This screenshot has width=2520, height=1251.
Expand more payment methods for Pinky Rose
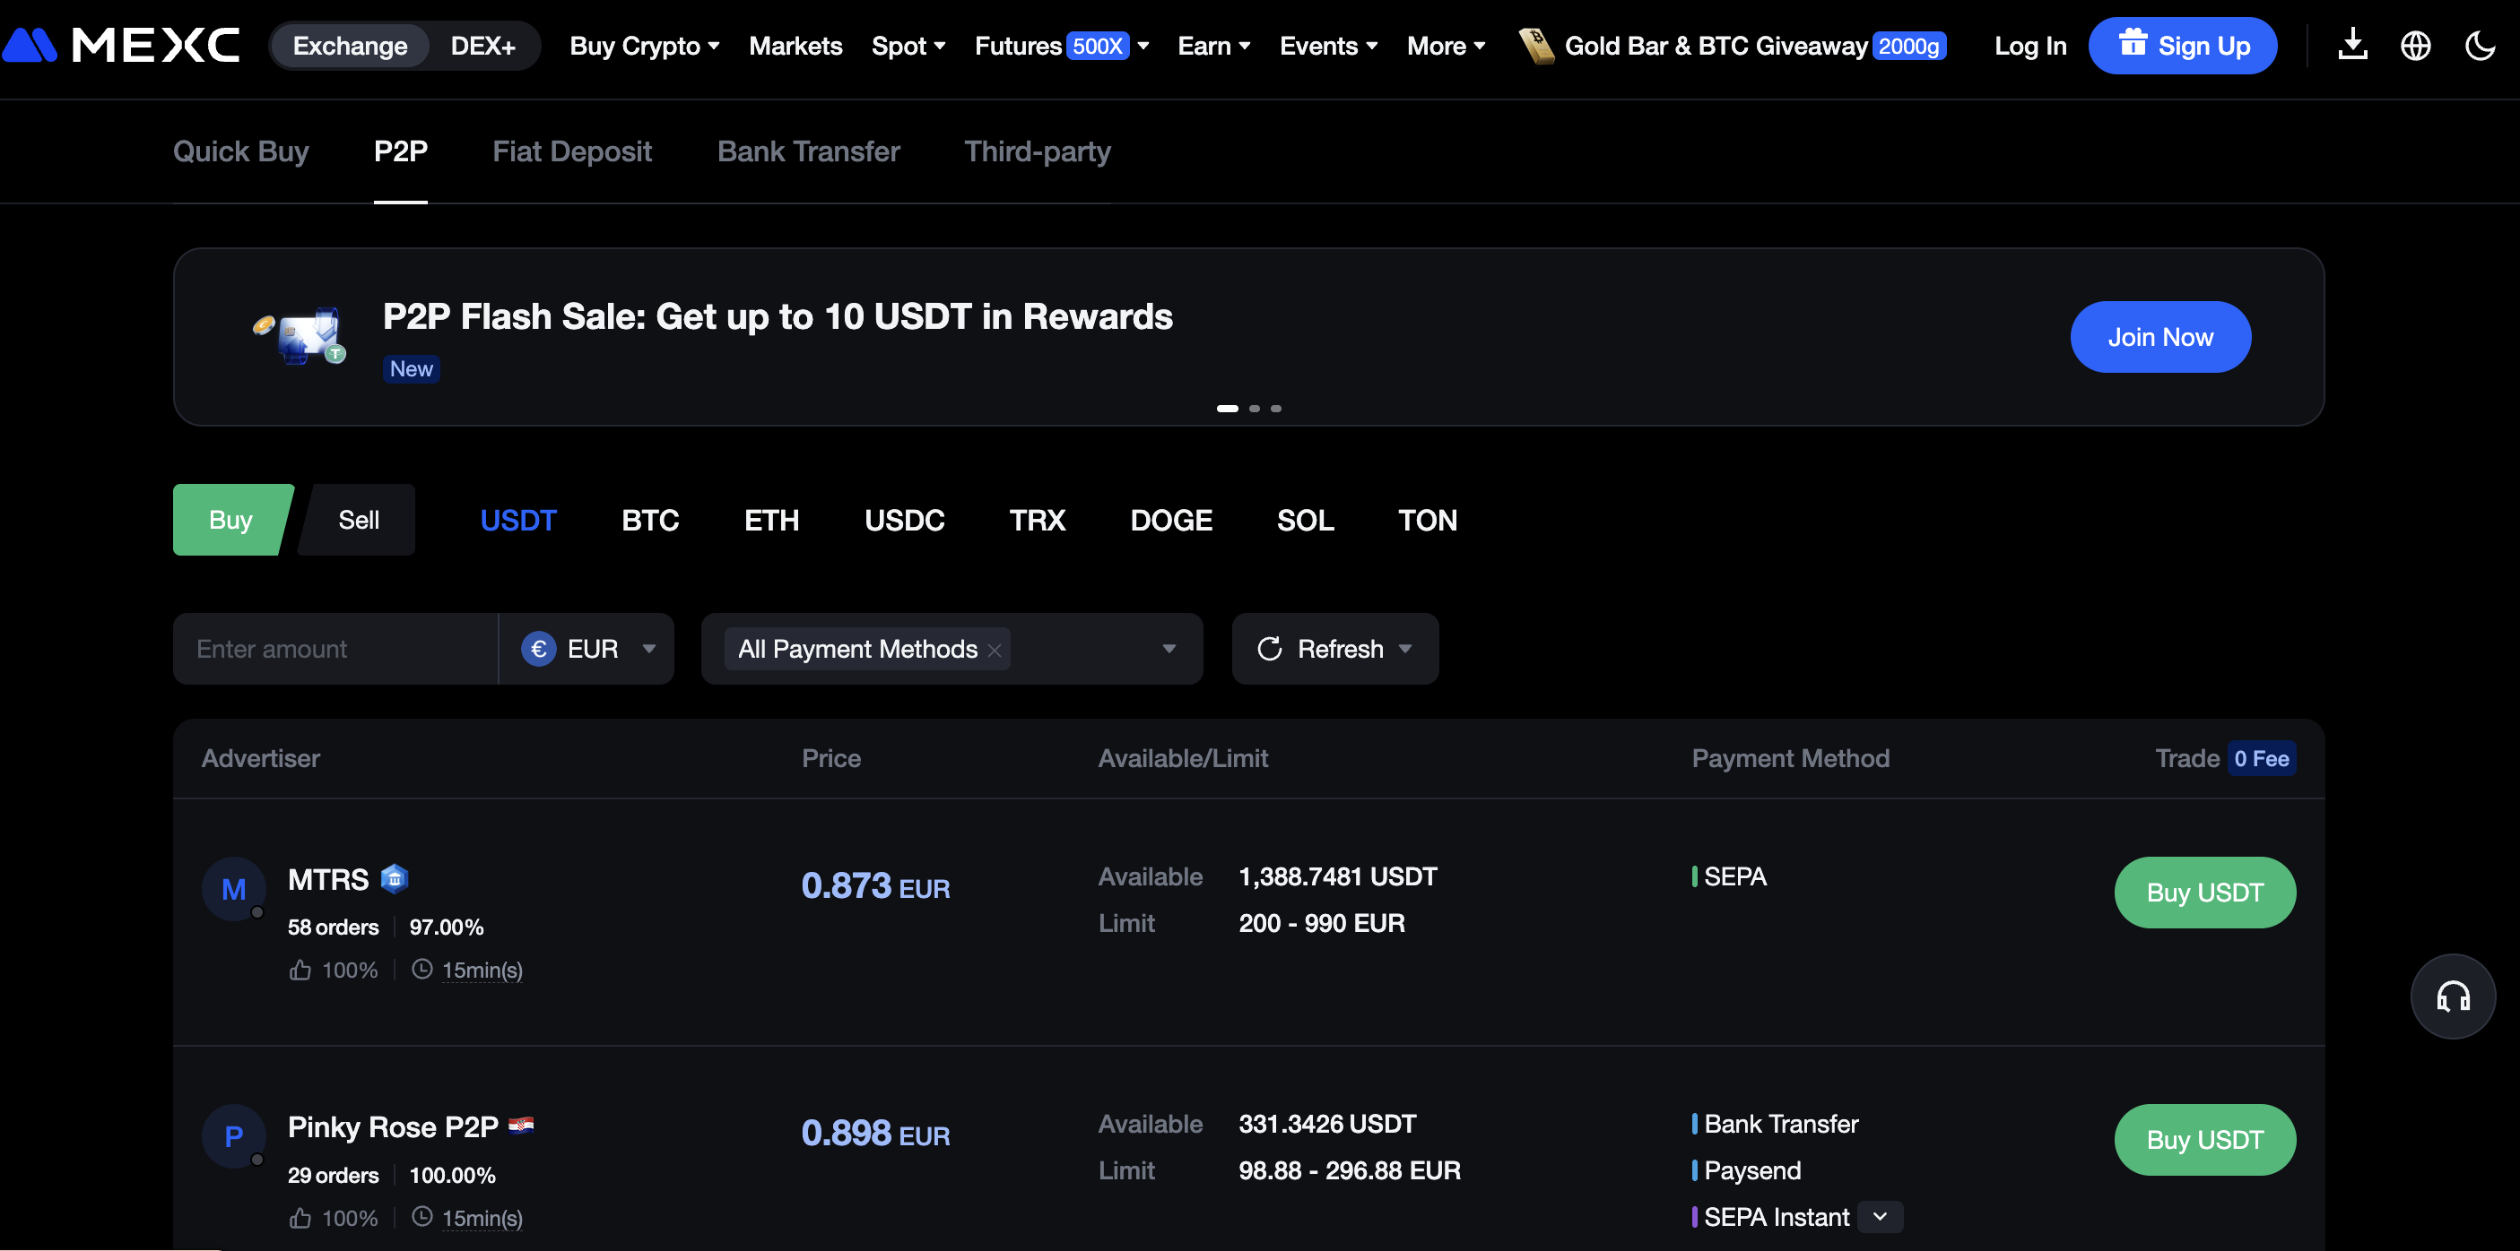(1880, 1217)
